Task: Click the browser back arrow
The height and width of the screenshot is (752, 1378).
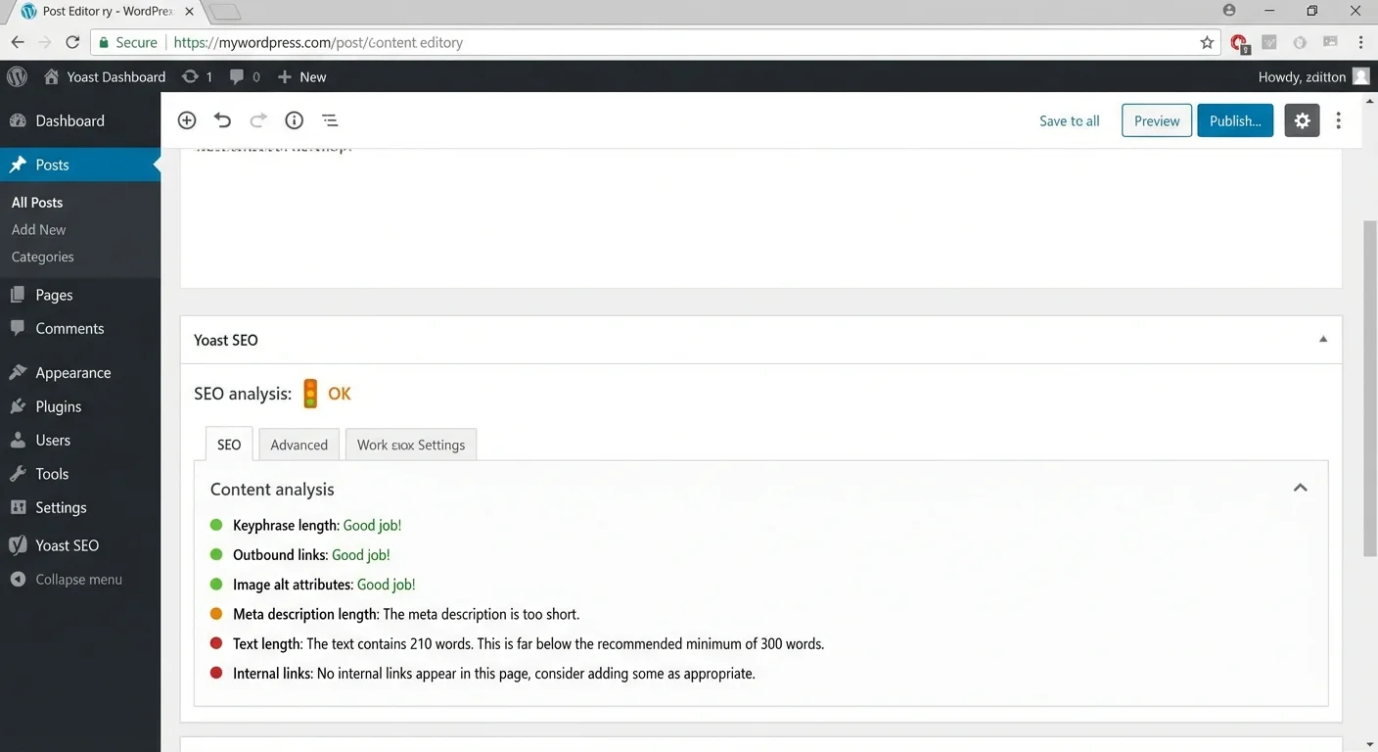Action: [x=18, y=42]
